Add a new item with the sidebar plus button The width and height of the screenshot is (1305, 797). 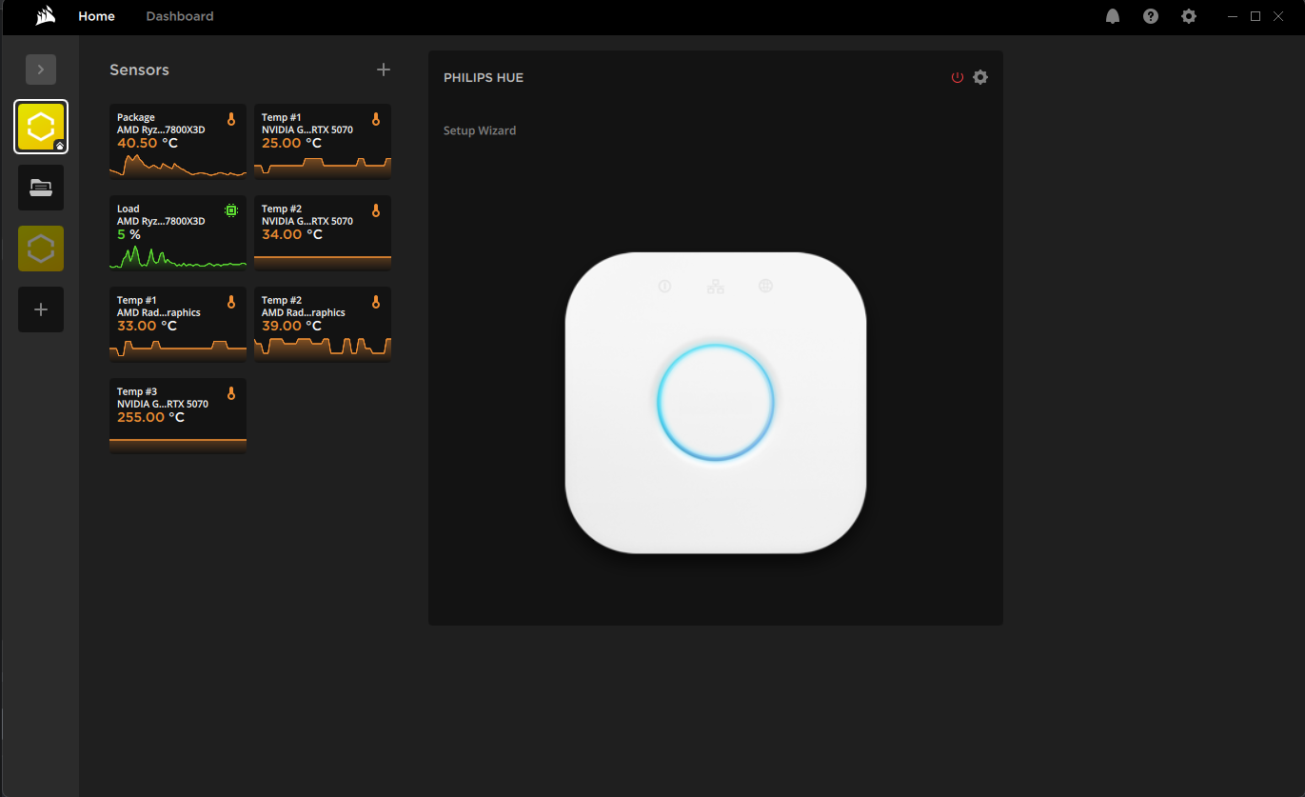(x=41, y=309)
